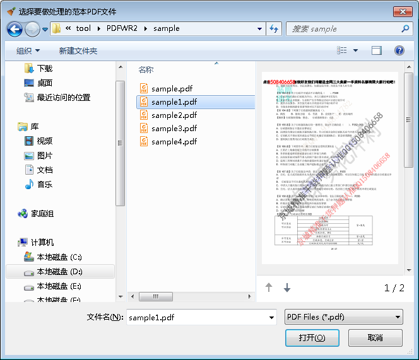Sort files by the 名称 column header
419x360 pixels.
click(146, 70)
